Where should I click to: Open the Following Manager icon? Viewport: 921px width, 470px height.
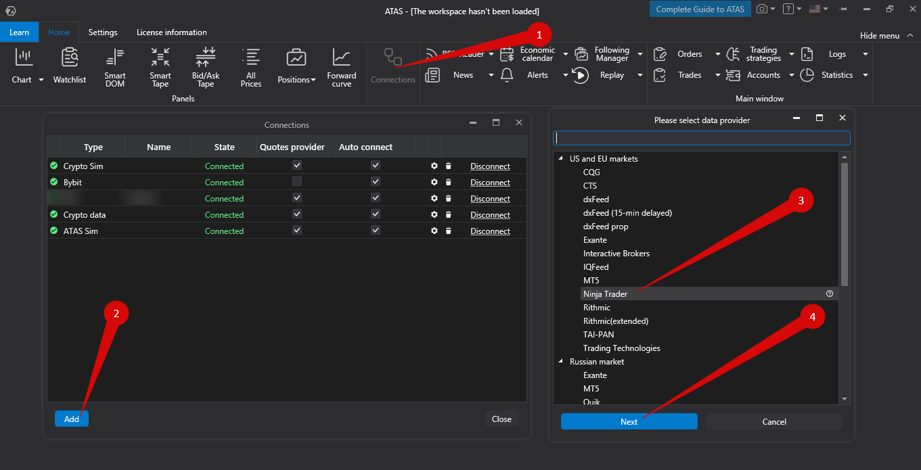(581, 54)
